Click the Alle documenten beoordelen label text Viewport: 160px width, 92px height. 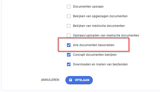pos(94,45)
